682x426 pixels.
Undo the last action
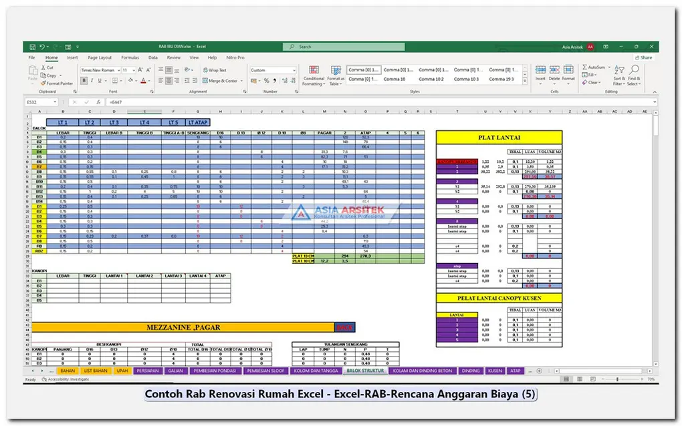click(x=41, y=47)
